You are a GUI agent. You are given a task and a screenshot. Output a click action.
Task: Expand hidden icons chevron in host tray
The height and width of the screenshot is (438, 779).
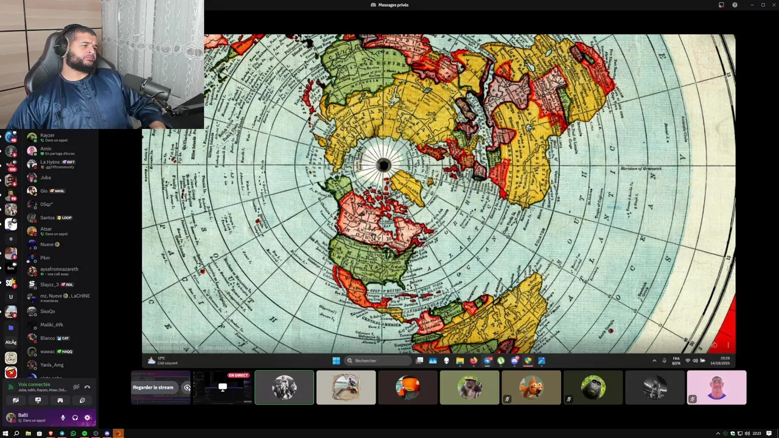pyautogui.click(x=718, y=433)
